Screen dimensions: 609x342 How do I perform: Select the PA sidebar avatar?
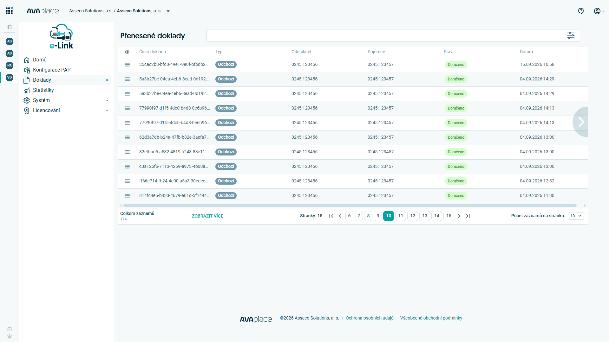point(10,65)
